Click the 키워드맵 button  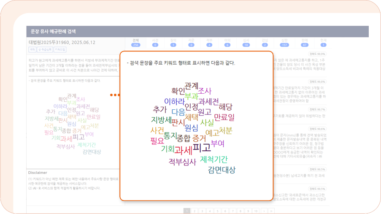click(60, 50)
